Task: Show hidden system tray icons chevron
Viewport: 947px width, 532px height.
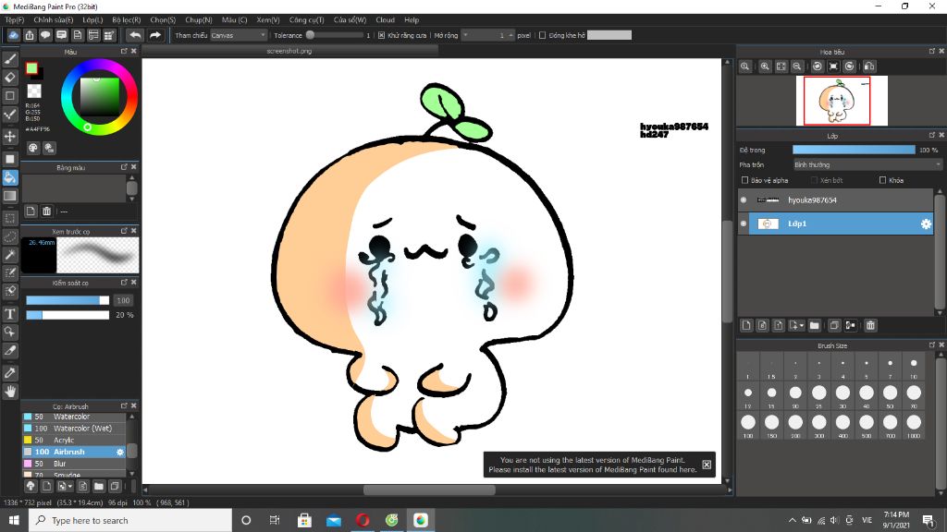Action: point(793,520)
